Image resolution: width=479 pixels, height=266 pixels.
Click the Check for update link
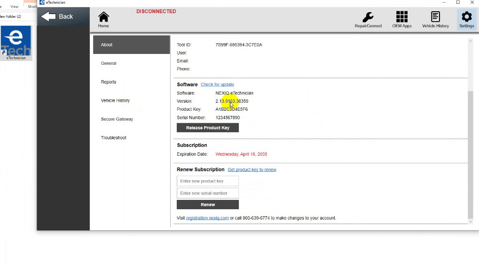217,84
